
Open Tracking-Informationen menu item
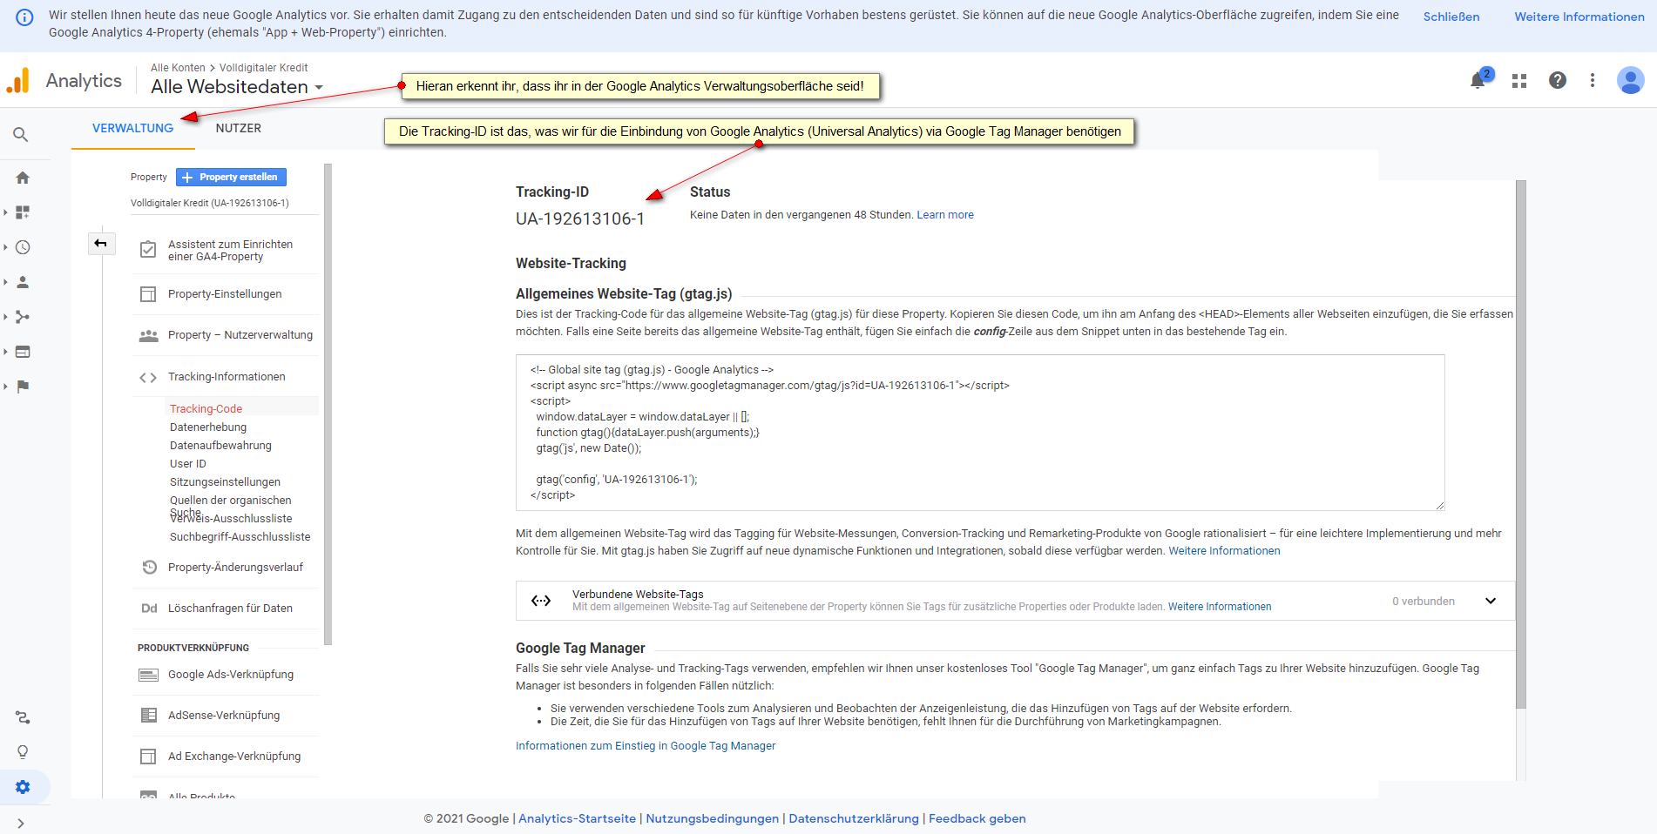[225, 377]
